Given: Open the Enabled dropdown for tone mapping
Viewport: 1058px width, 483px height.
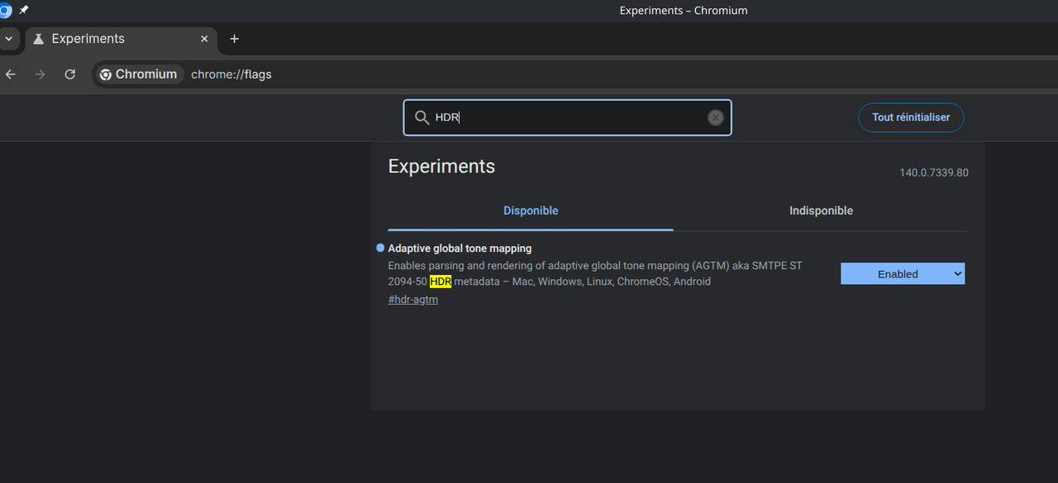Looking at the screenshot, I should click(903, 274).
